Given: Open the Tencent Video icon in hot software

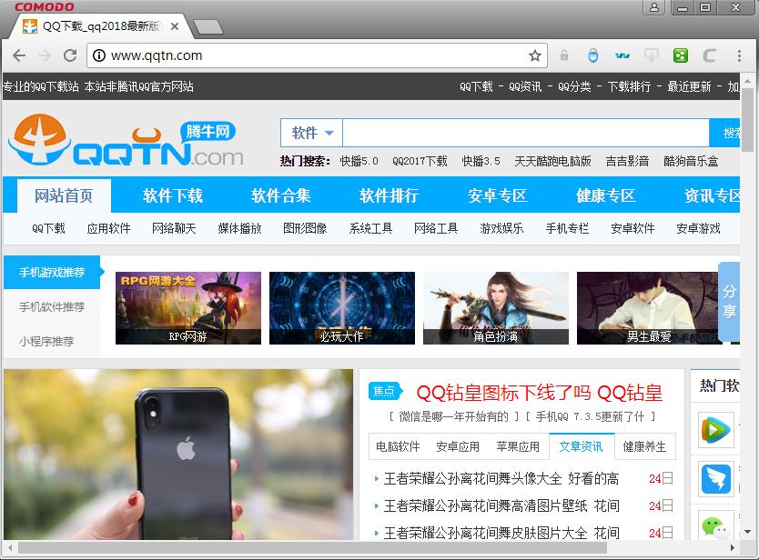Looking at the screenshot, I should point(716,429).
